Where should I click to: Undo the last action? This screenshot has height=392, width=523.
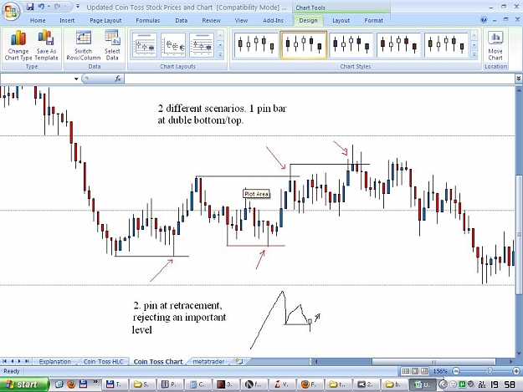pos(41,7)
